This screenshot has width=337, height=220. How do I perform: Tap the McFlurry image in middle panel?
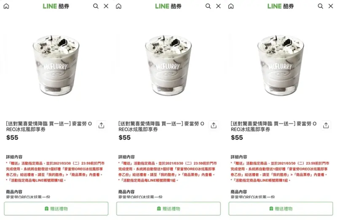168,66
